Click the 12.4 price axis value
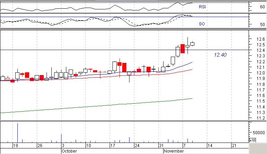The image size is (267, 154). pos(260,50)
